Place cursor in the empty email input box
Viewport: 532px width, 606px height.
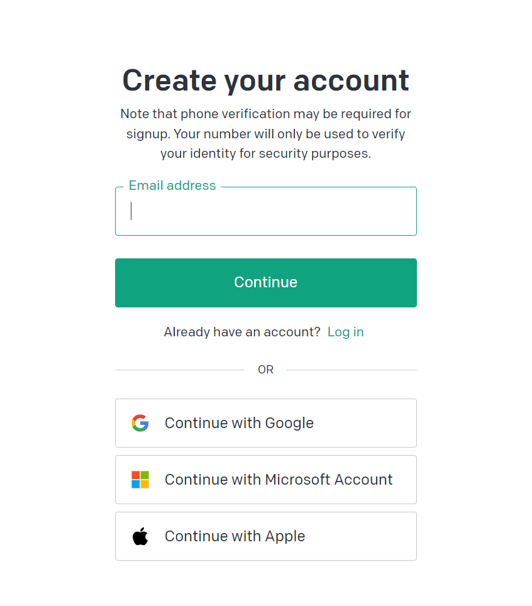[x=265, y=211]
